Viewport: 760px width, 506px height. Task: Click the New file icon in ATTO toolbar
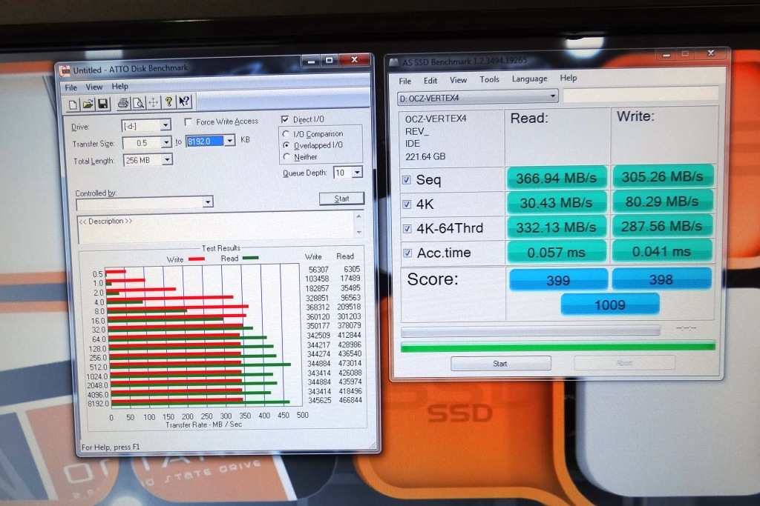coord(73,103)
